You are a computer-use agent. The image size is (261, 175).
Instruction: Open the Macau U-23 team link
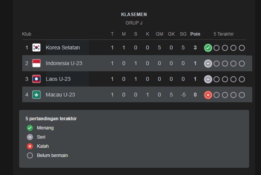pos(60,95)
